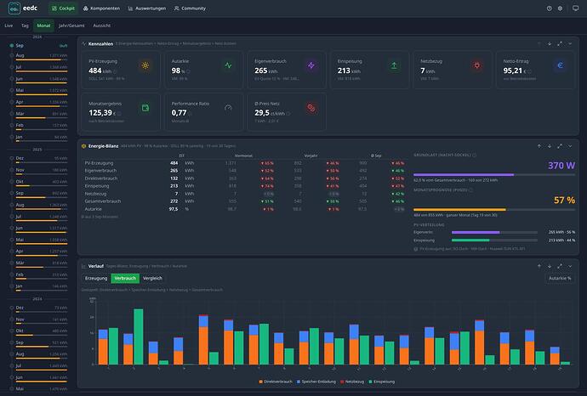Expand Kennzahlen panel to fullscreen
Screen dimensions: 587x396
pos(559,43)
